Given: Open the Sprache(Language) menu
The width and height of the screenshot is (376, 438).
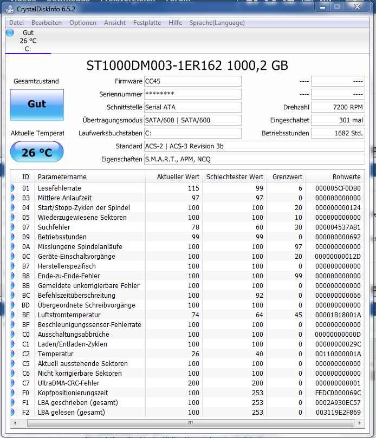Looking at the screenshot, I should (217, 23).
